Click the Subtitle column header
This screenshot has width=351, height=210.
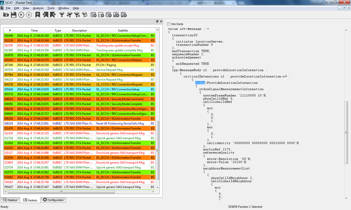pyautogui.click(x=123, y=30)
